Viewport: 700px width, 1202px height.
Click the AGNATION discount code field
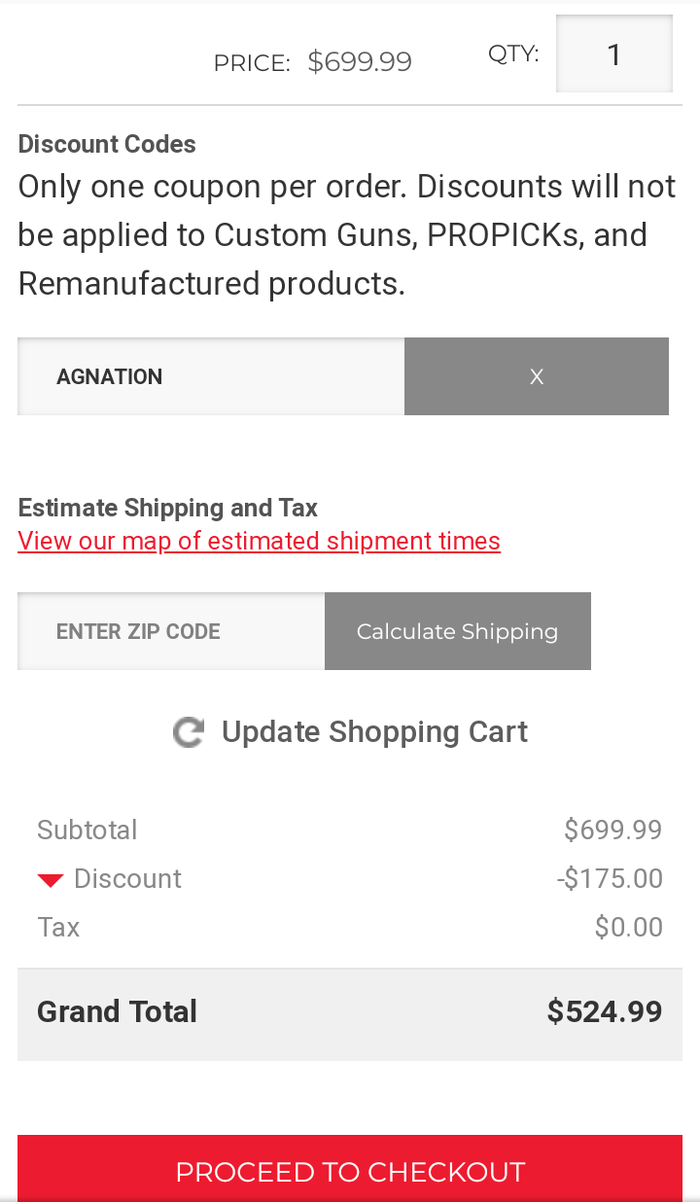point(211,376)
